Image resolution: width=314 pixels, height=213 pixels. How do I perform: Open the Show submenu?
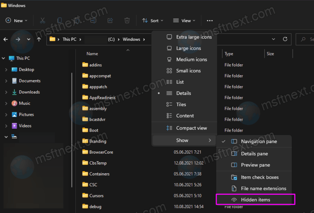click(184, 140)
